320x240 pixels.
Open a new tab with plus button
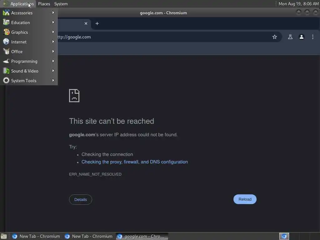point(97,23)
